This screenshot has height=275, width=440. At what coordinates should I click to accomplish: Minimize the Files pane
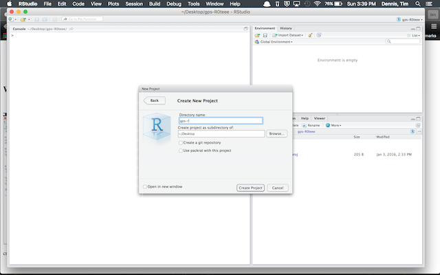412,119
